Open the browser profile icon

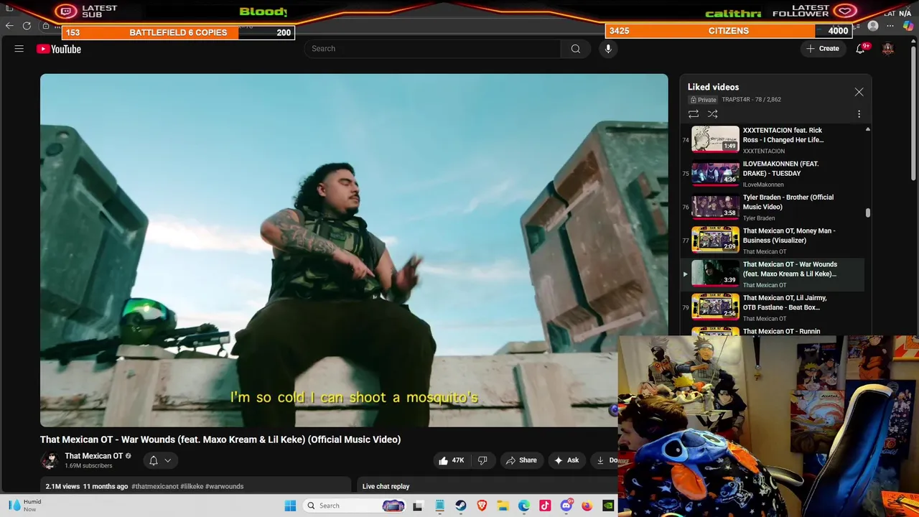coord(873,26)
